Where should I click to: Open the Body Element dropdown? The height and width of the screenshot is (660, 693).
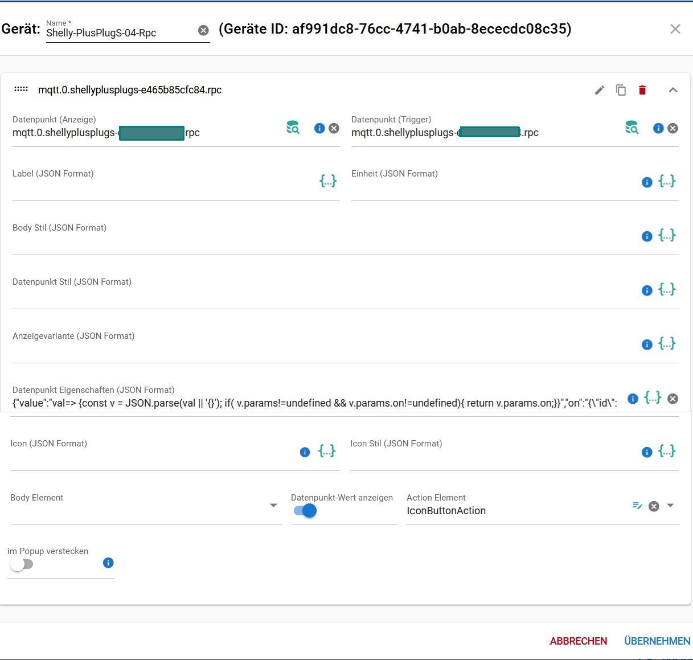[273, 506]
